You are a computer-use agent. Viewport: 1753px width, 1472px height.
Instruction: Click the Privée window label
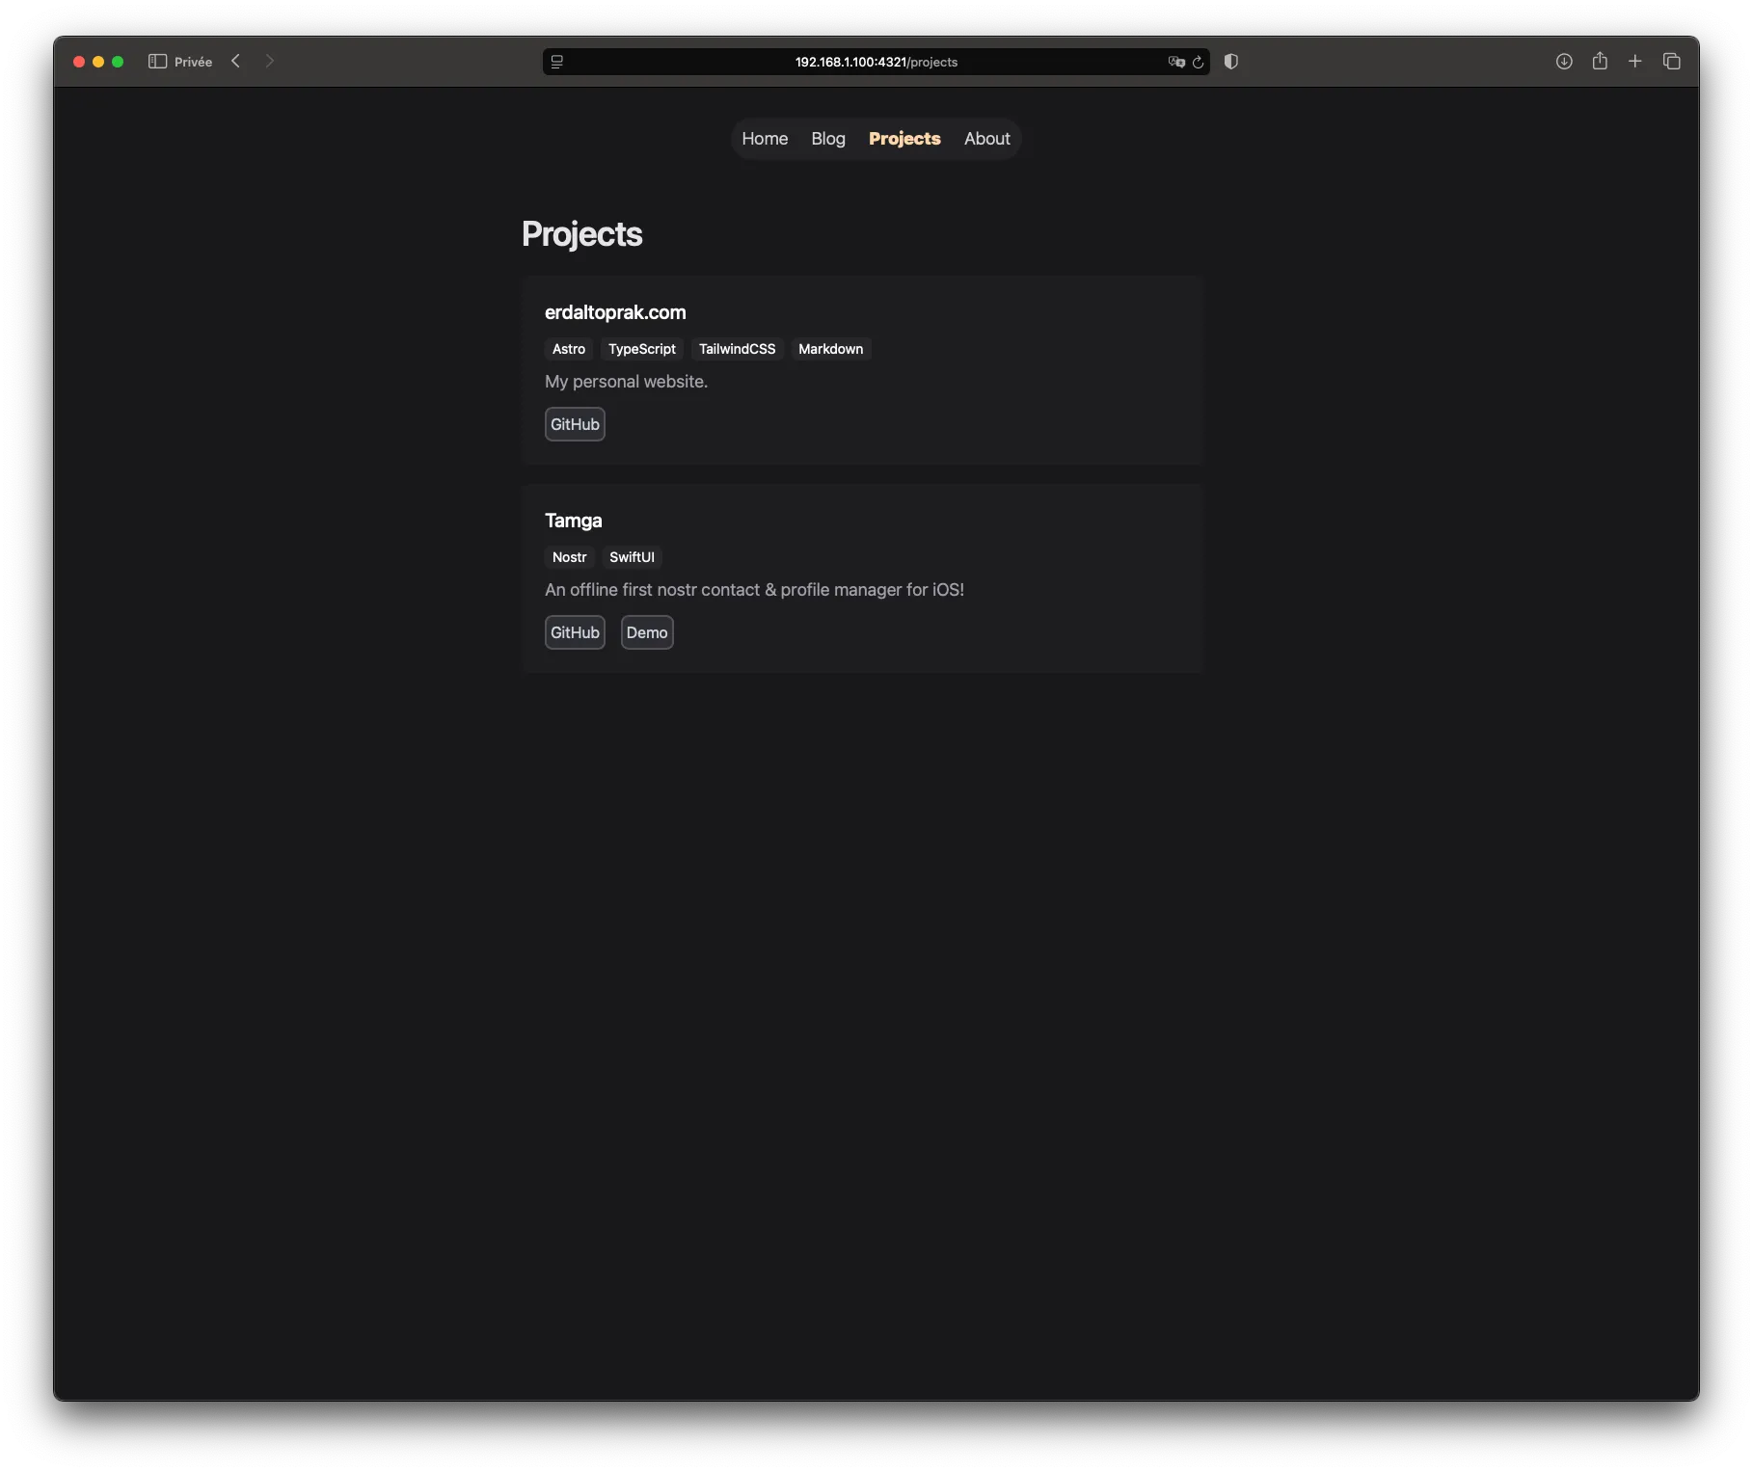click(x=192, y=61)
